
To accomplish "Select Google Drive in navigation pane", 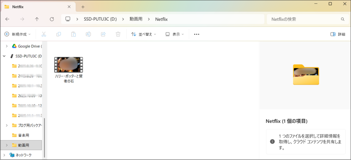I will click(x=27, y=46).
